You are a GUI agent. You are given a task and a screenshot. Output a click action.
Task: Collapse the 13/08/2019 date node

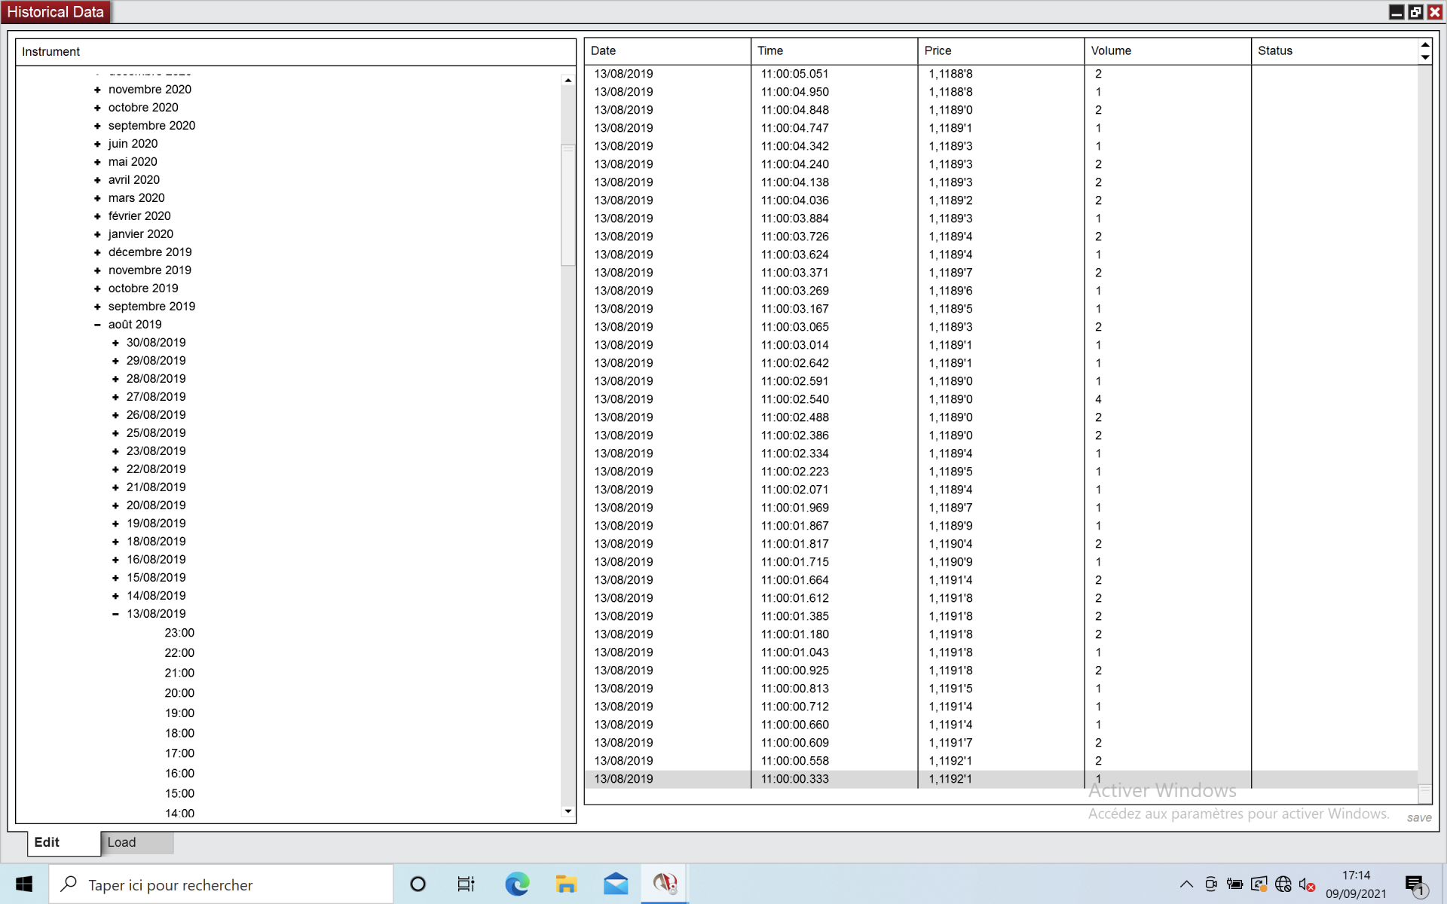click(115, 614)
